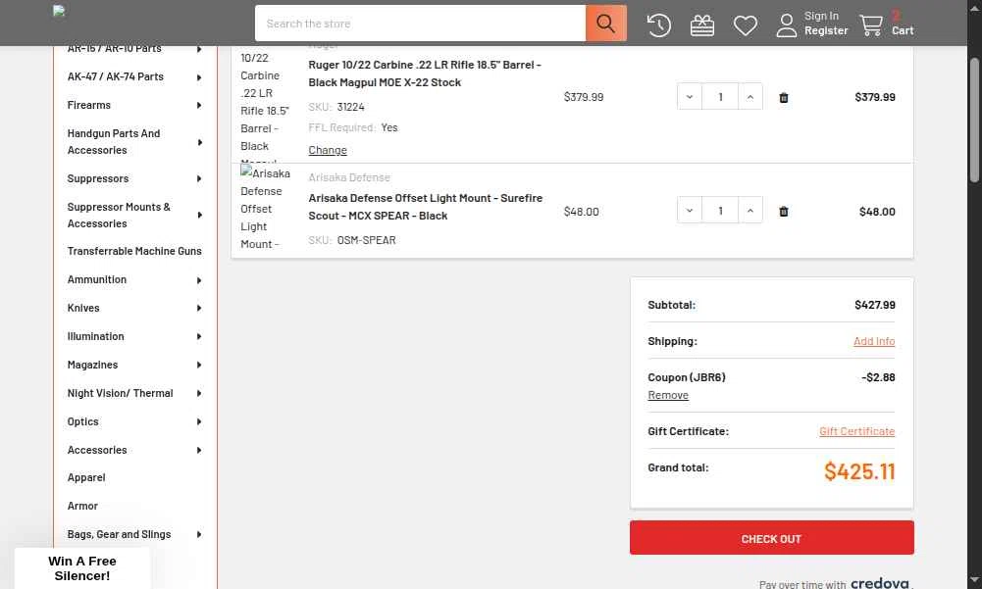Open Apparel category

[x=86, y=477]
